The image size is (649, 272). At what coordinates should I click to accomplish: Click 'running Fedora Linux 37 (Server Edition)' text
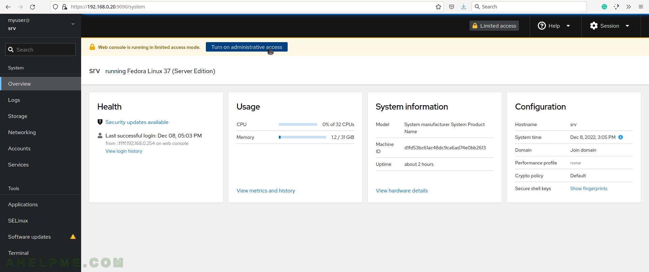(x=160, y=71)
